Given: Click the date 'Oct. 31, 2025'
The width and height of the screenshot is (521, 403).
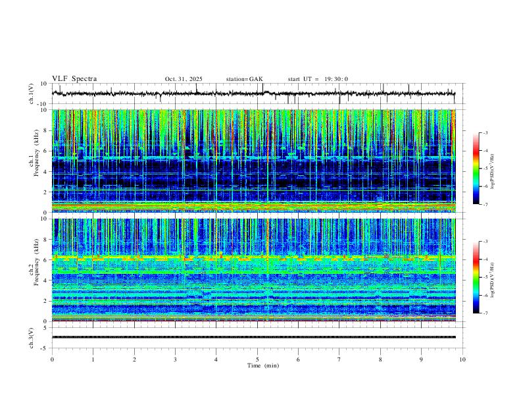Looking at the screenshot, I should click(x=184, y=79).
